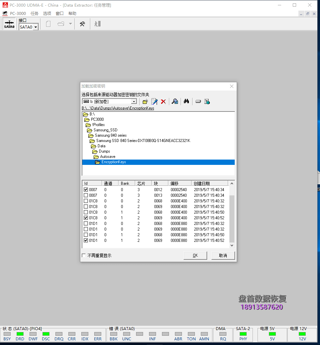Check 01D1 row dated 15:40:50

tap(86, 235)
